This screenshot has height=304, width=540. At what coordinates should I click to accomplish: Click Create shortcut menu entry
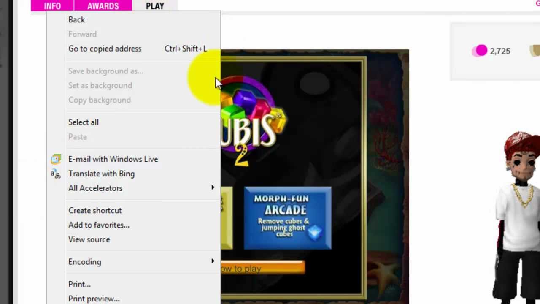(x=133, y=211)
